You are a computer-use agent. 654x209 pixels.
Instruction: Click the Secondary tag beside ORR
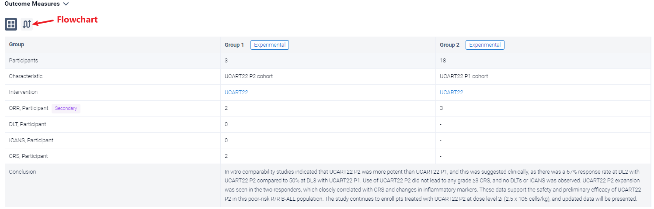coord(66,108)
